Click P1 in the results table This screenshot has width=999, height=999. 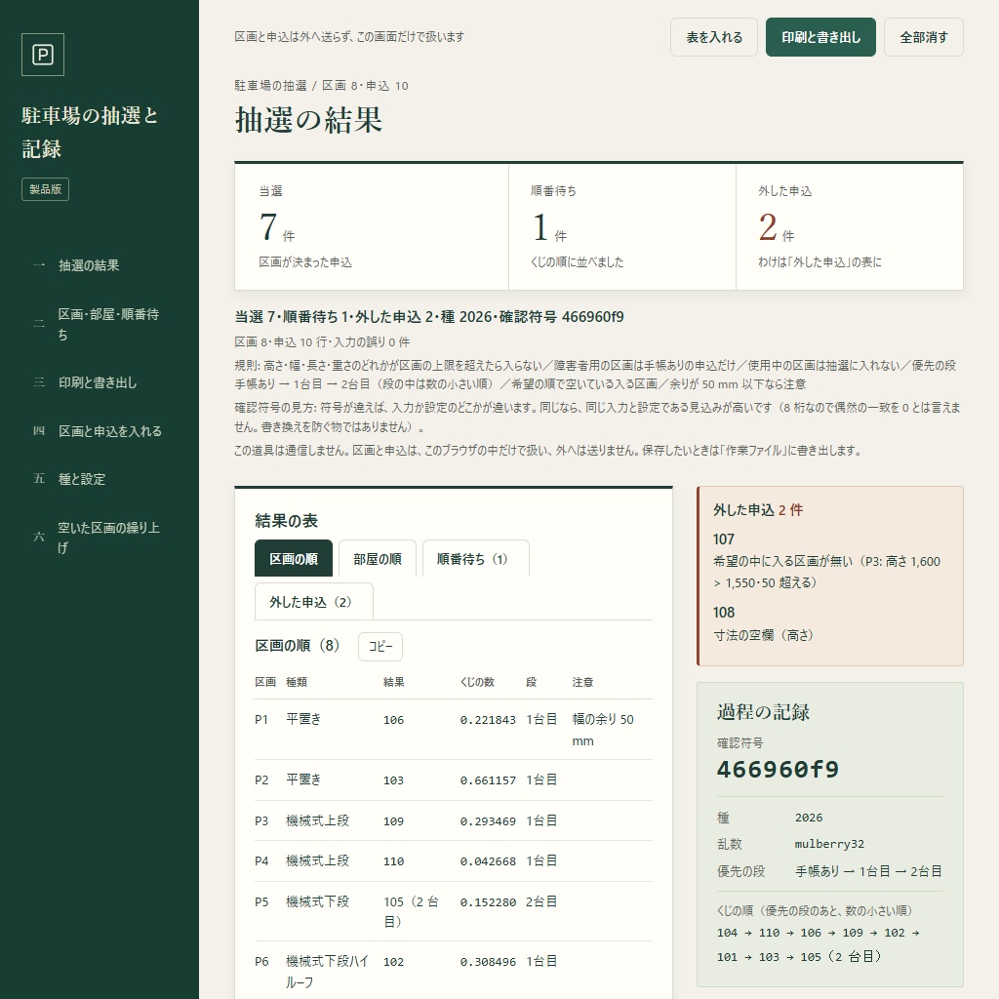coord(261,720)
